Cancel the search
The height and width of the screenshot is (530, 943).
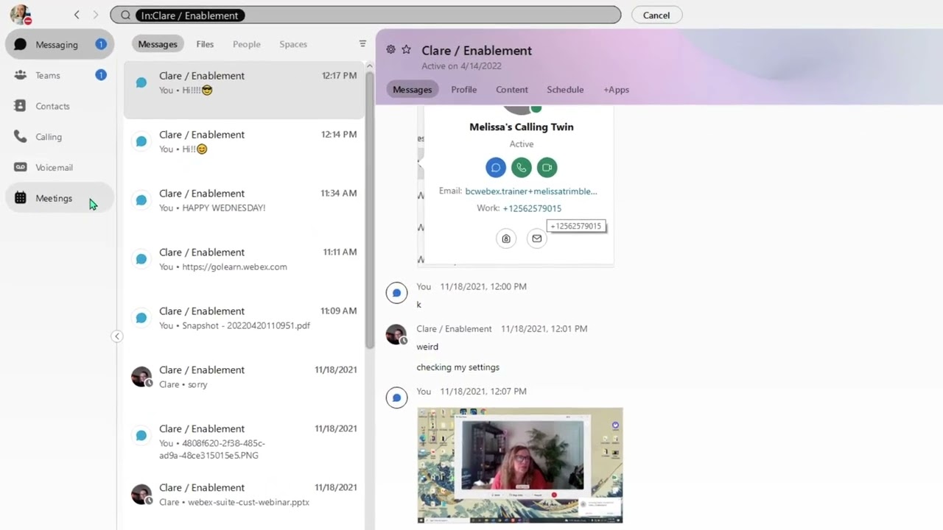pos(656,15)
